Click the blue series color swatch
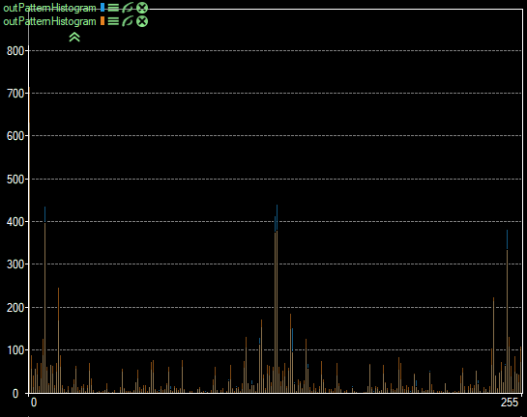This screenshot has height=417, width=527. pos(102,8)
